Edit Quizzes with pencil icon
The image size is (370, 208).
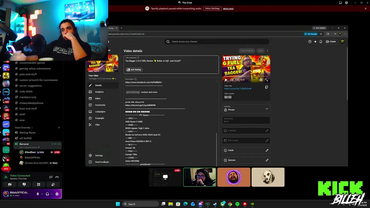(267, 160)
